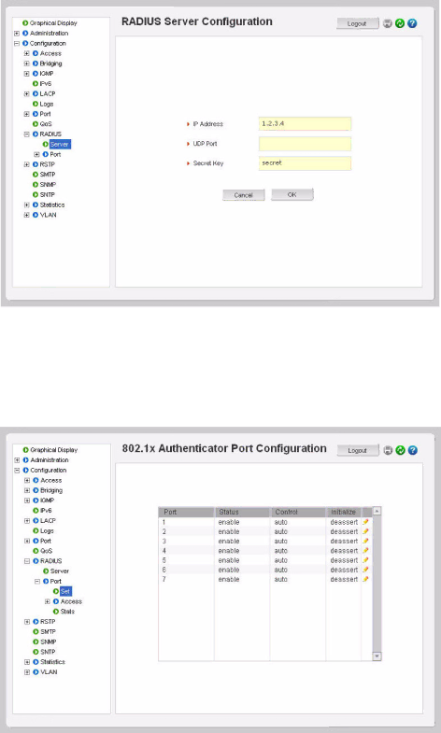Screen dimensions: 441x733
Task: Expand the Administration node in the upper tree
Action: coord(17,34)
